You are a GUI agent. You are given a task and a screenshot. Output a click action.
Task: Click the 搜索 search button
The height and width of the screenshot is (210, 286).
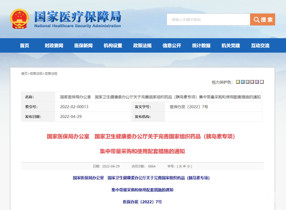(x=262, y=20)
